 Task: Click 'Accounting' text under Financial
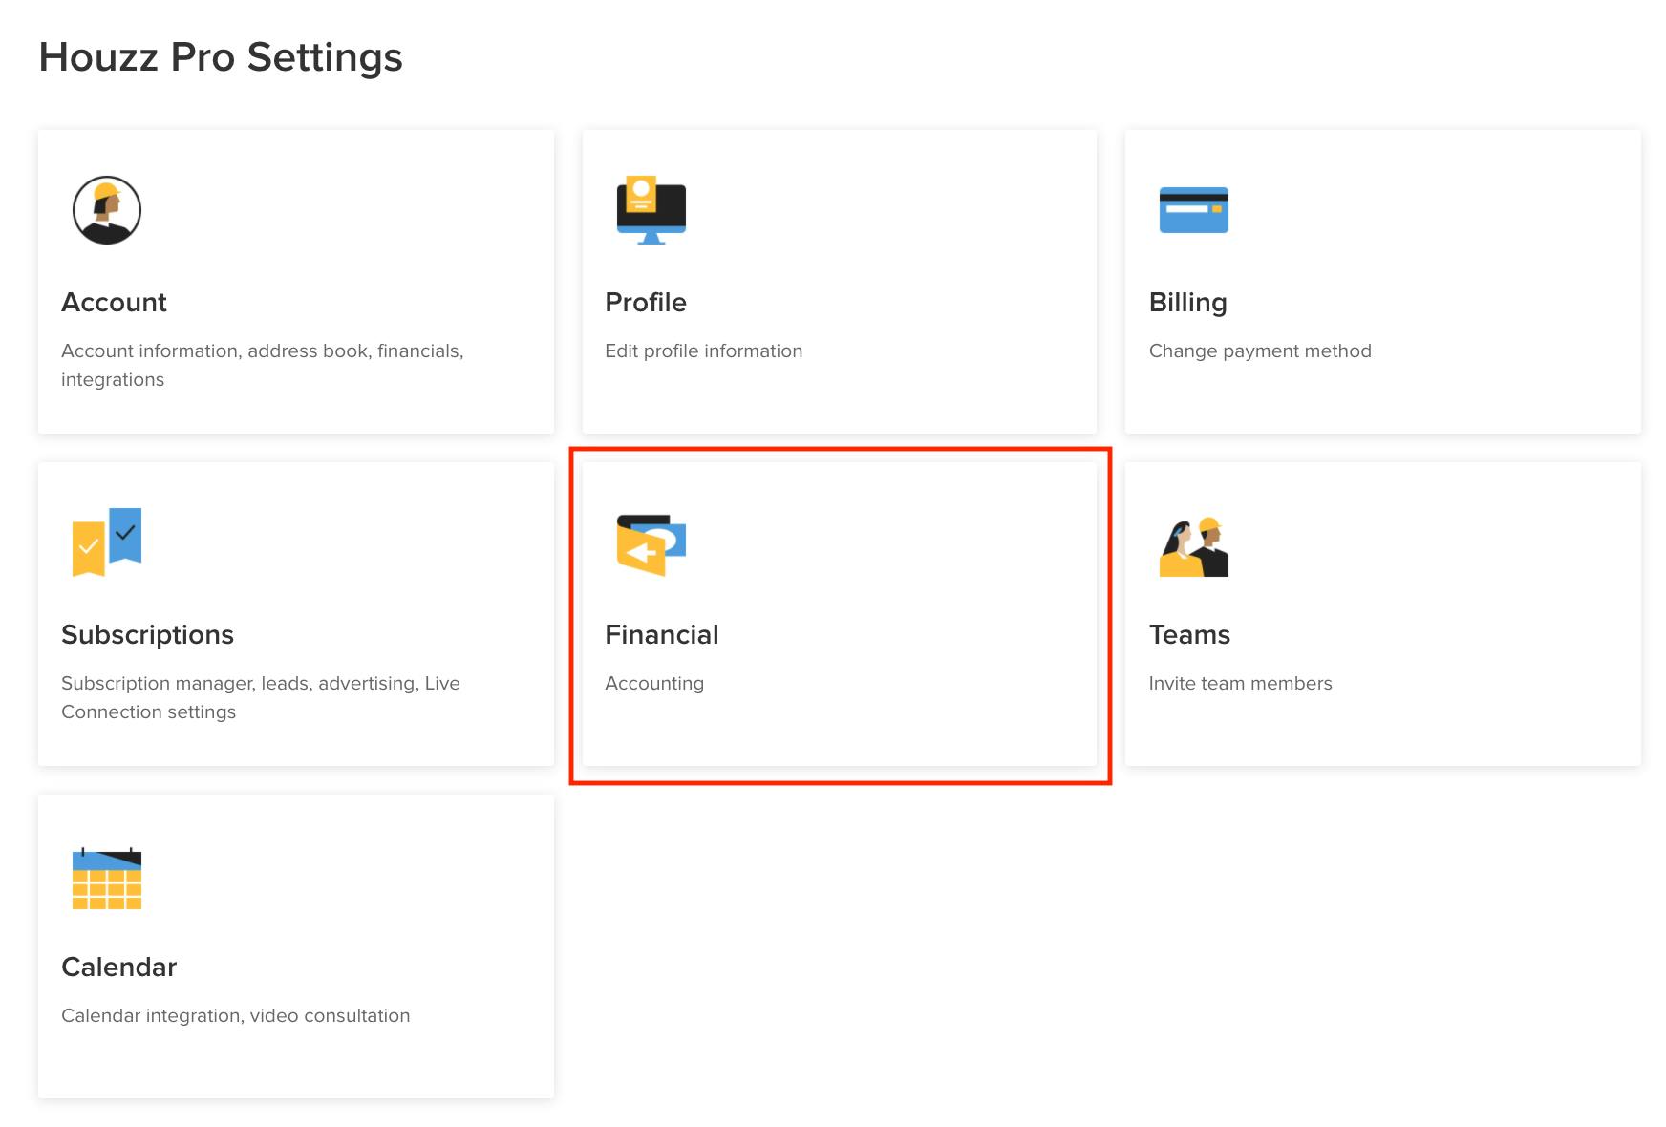654,684
